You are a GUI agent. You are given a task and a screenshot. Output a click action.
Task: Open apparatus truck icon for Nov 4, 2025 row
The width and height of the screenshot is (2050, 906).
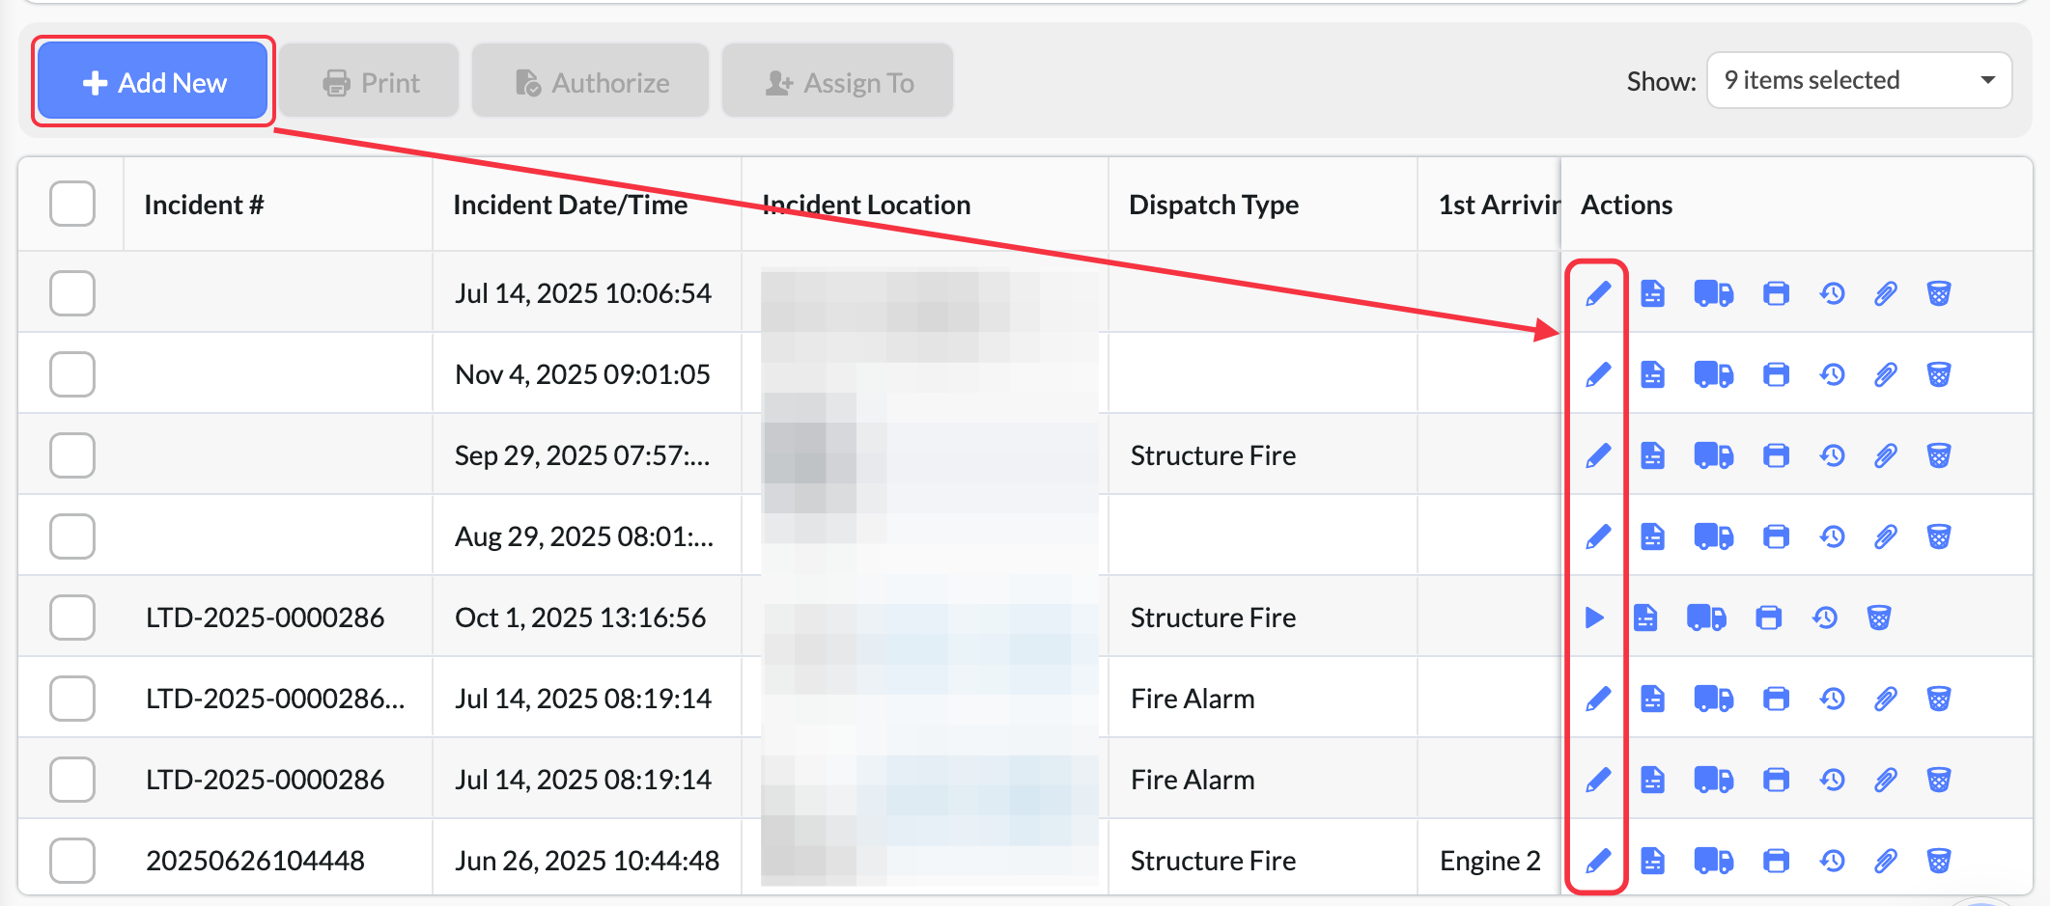click(x=1714, y=374)
